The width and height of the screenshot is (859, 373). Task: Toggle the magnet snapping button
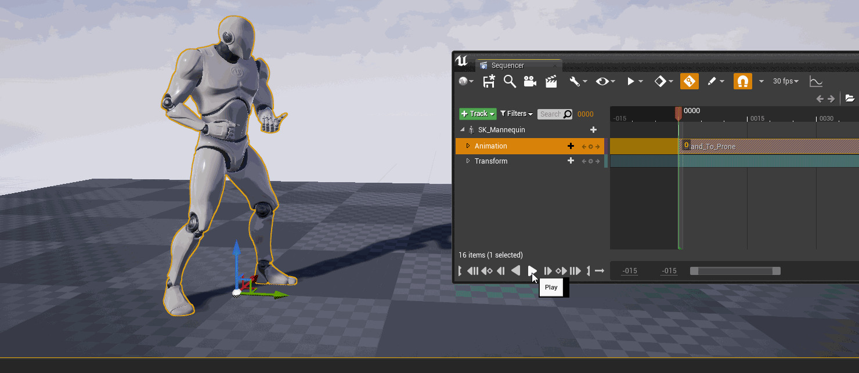(743, 81)
